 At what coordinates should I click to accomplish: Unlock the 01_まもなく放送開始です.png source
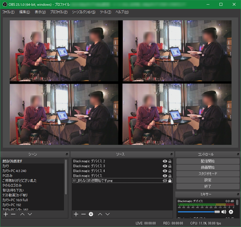[170, 180]
